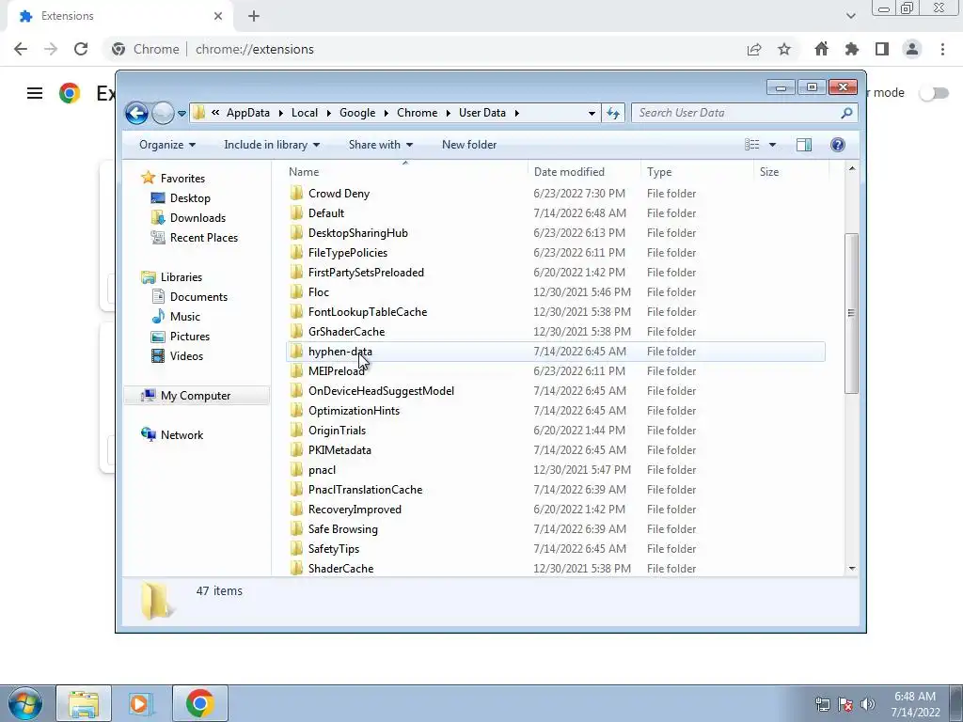Expand the arrow after Google breadcrumb
Screen dimensions: 963x722
coord(387,113)
